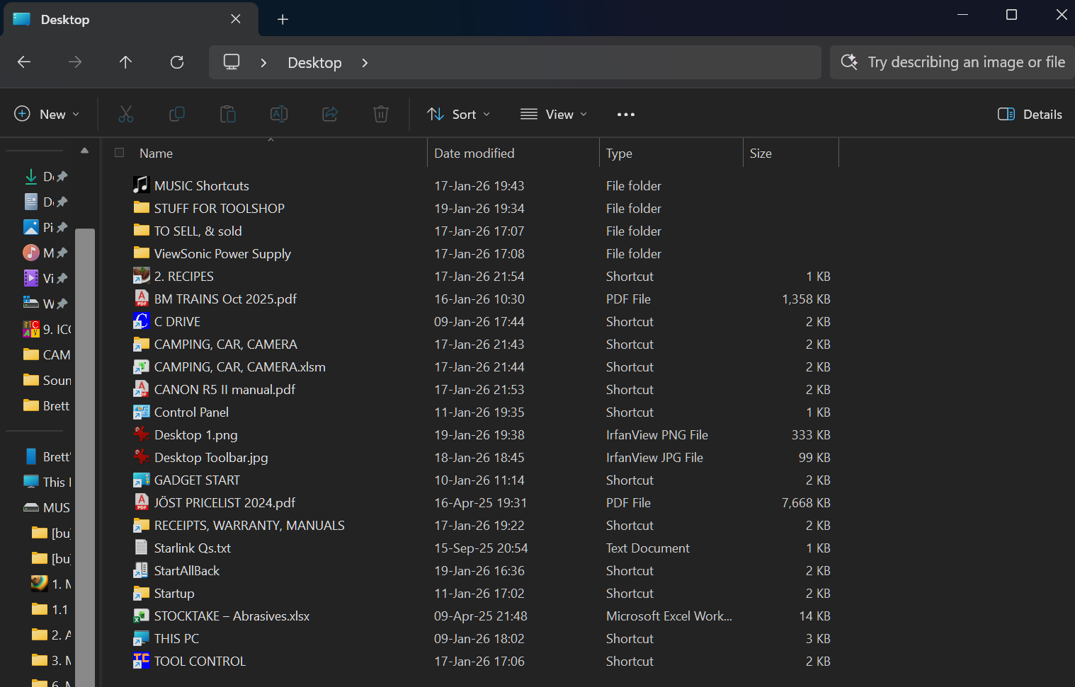Click the pinned Videos icon in the sidebar

pyautogui.click(x=31, y=278)
